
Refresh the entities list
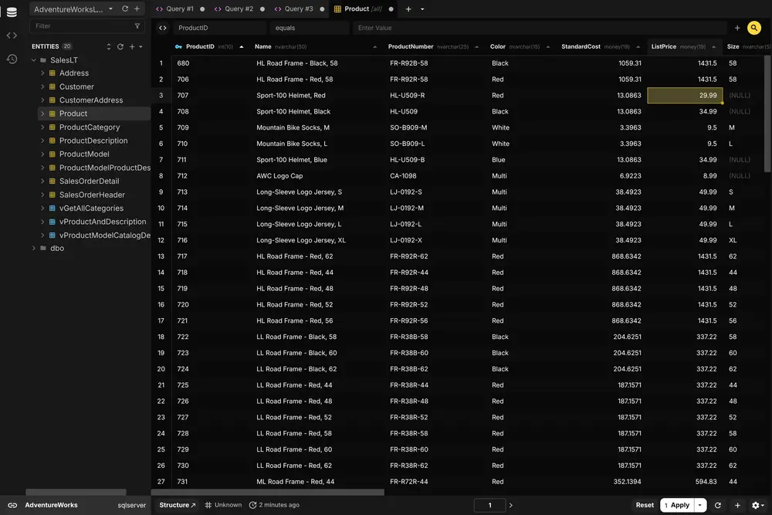pos(120,46)
